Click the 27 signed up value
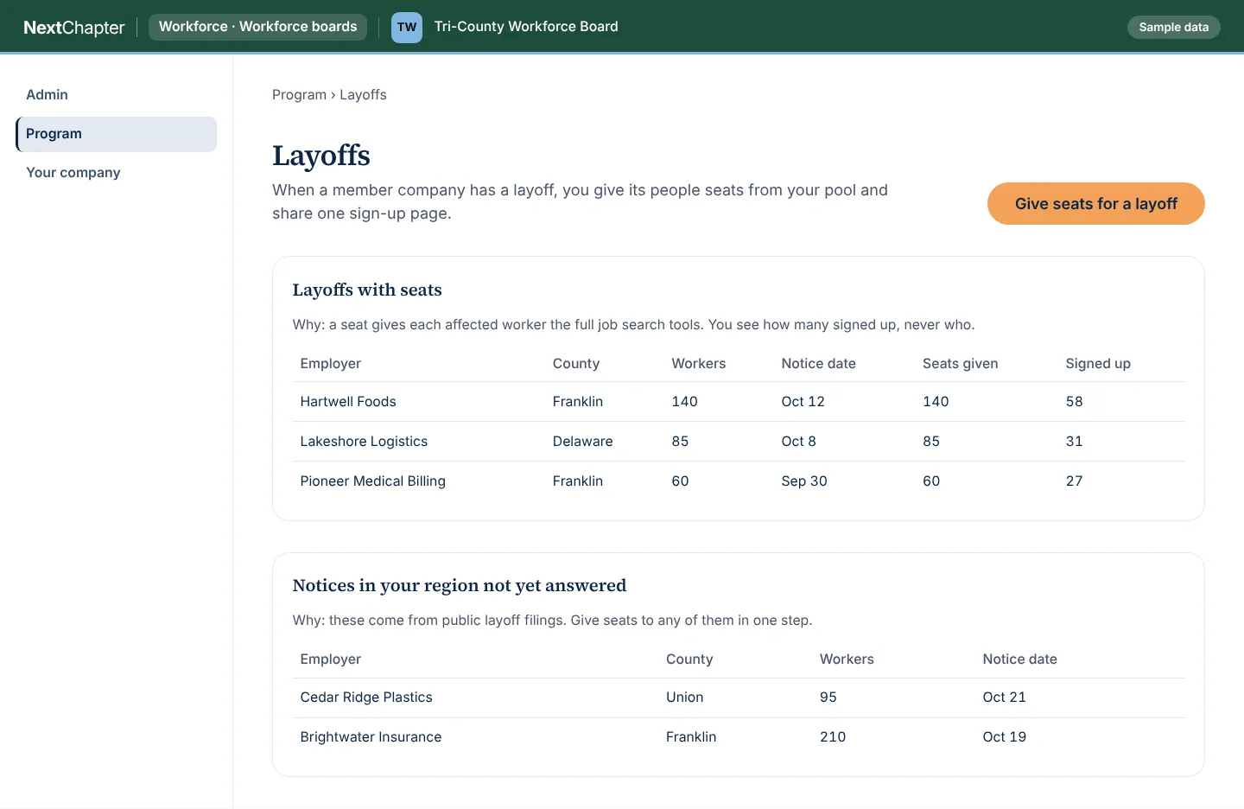Screen dimensions: 1244x809 tap(1074, 481)
